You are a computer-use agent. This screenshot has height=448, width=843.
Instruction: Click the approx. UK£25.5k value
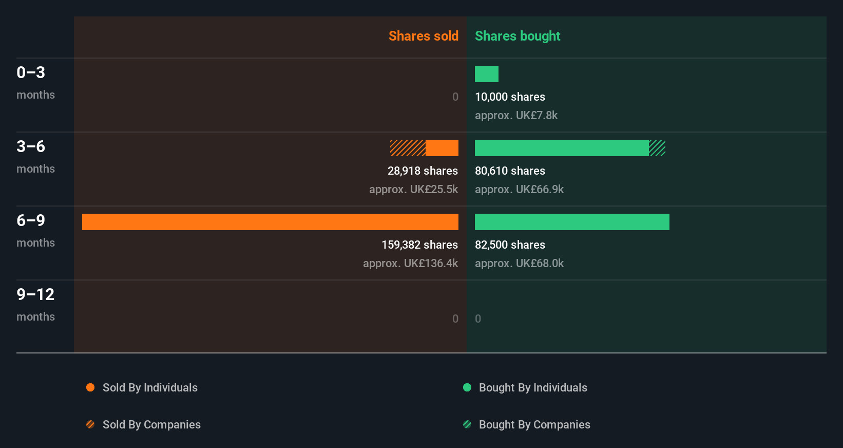point(413,189)
